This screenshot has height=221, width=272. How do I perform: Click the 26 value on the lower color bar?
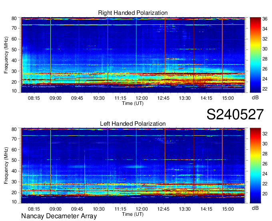[x=265, y=164]
